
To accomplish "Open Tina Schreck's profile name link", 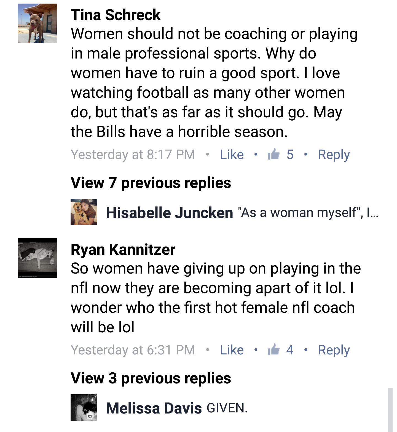I will [x=116, y=15].
